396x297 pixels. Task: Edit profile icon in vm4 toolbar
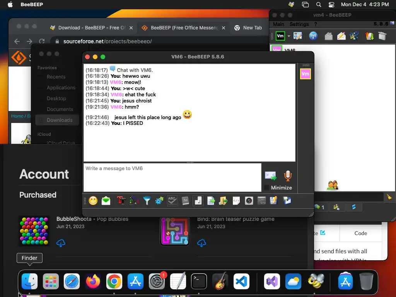tap(298, 36)
